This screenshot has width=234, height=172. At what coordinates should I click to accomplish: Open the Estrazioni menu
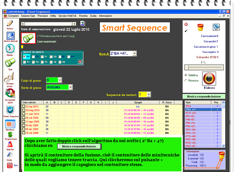tap(13, 16)
